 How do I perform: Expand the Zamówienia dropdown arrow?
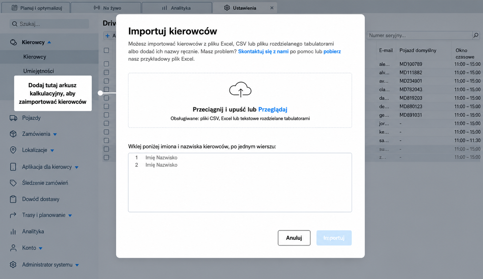(x=55, y=134)
